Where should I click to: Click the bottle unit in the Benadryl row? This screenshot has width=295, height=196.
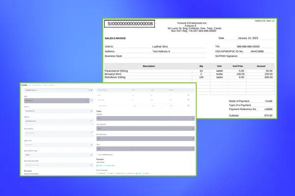(x=219, y=74)
